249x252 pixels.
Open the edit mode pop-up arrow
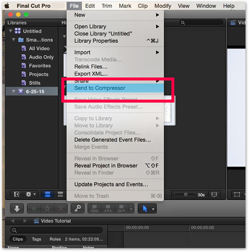[131, 209]
